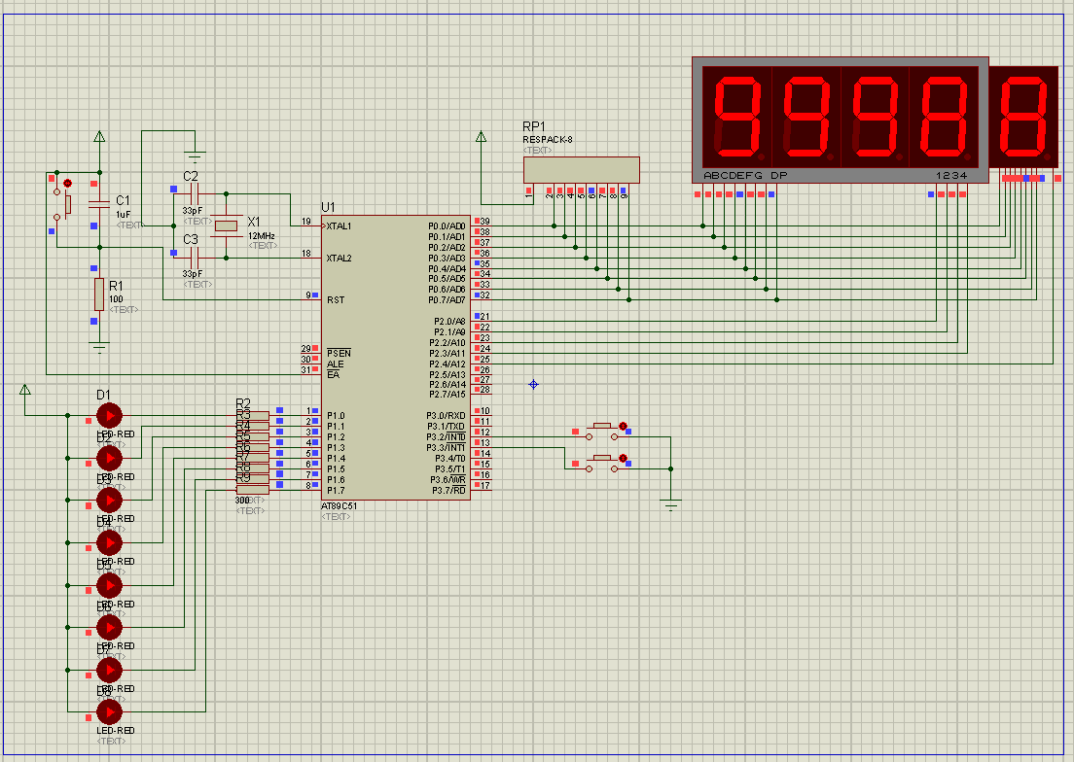Toggle latch dot of the INT0 push button
Screen dimensions: 1074x762
coord(623,426)
